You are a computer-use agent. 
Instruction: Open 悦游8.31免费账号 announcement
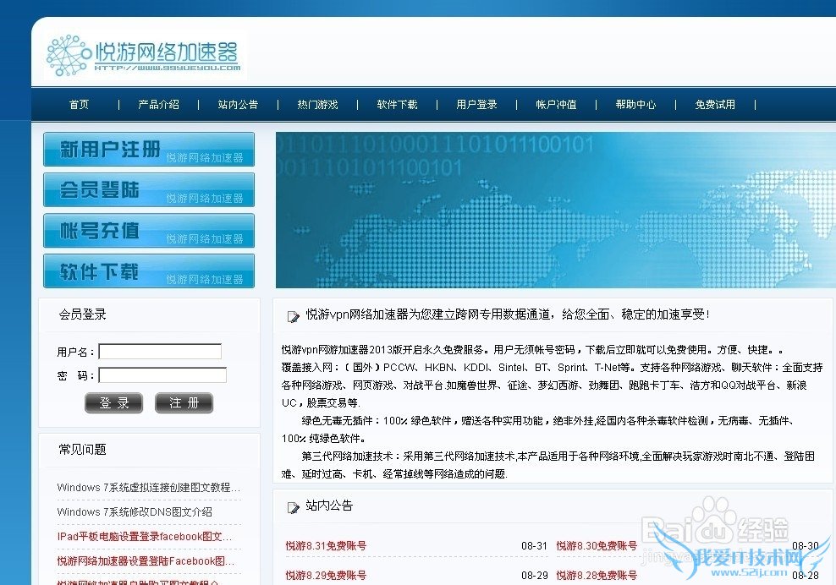(326, 545)
